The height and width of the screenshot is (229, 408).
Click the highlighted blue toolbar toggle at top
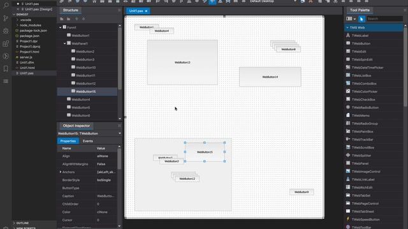coord(212,1)
